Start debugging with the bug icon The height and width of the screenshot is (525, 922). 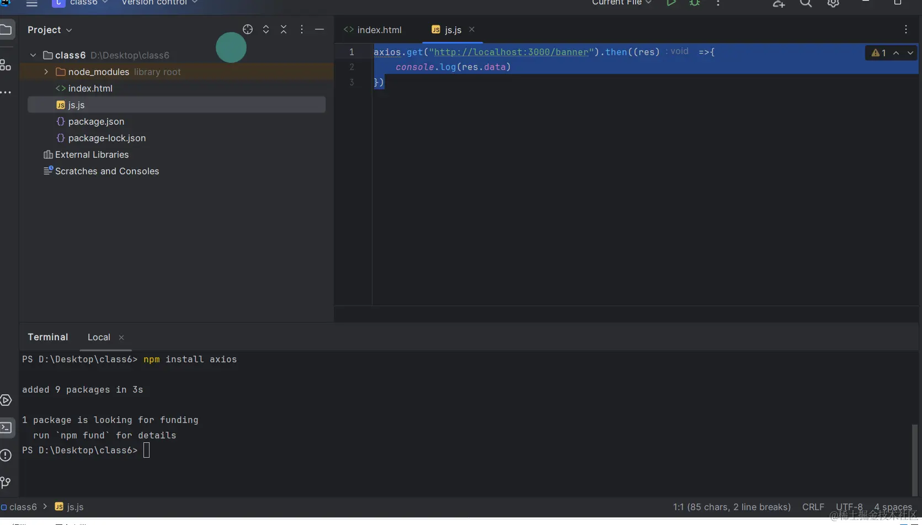(695, 3)
